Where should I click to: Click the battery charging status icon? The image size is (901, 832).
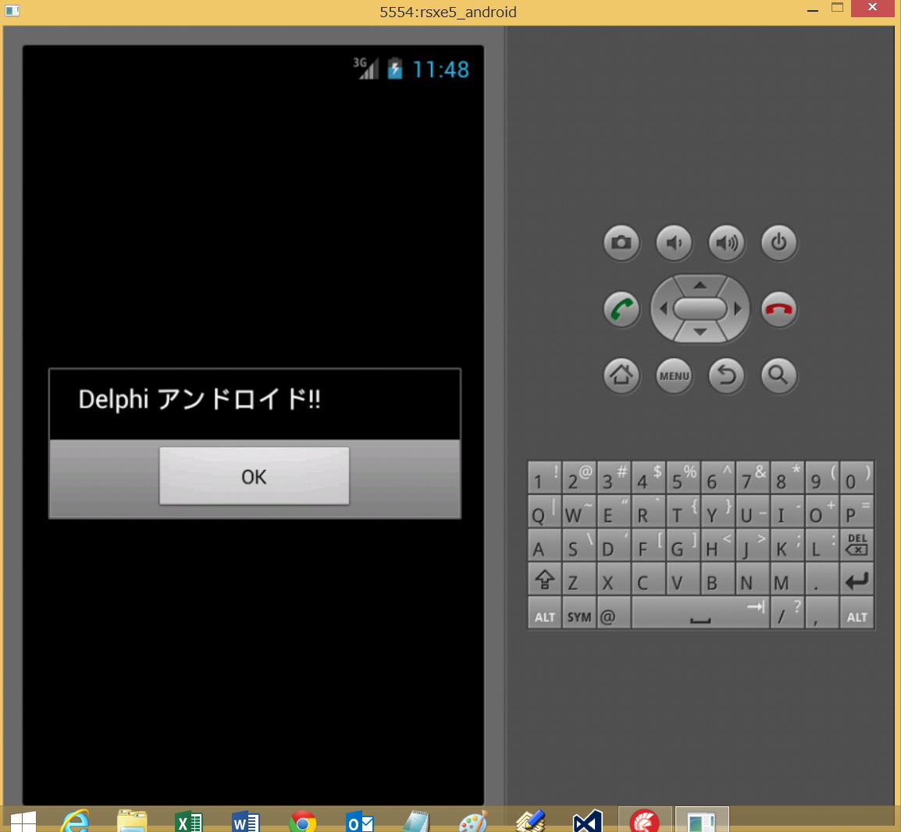tap(395, 69)
